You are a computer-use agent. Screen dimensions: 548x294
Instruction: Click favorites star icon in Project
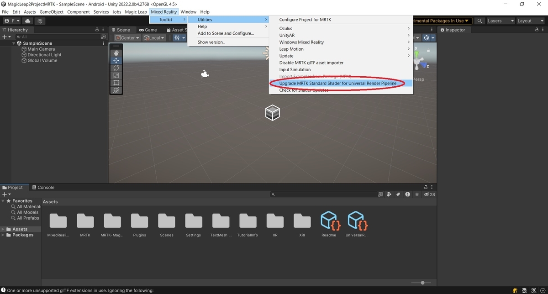coord(416,194)
